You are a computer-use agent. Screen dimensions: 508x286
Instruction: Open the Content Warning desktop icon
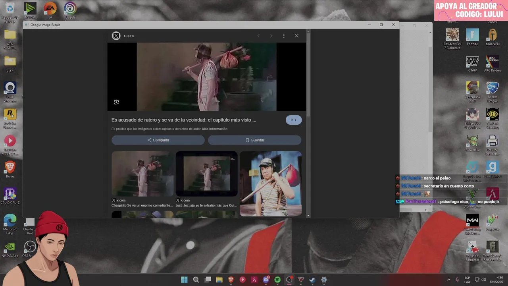pos(493,119)
